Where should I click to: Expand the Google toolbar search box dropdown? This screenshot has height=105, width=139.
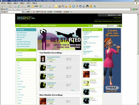[23, 12]
